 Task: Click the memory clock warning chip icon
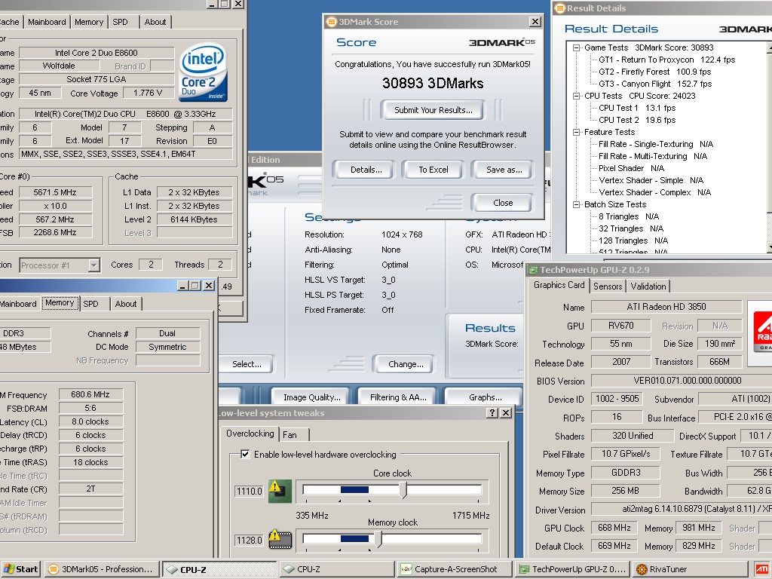coord(280,539)
